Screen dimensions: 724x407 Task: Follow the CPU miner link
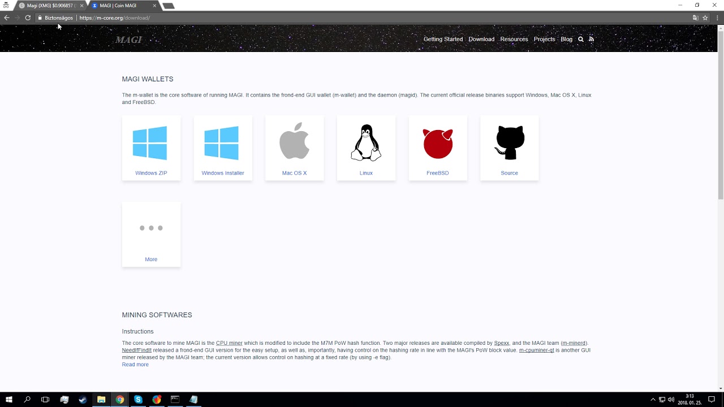(229, 343)
